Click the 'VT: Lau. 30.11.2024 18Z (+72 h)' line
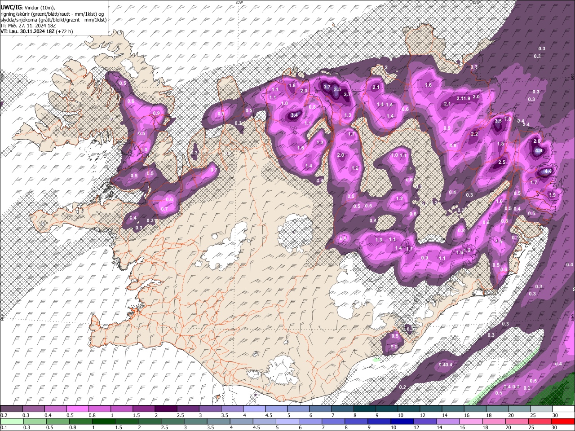This screenshot has height=431, width=575. [x=37, y=31]
